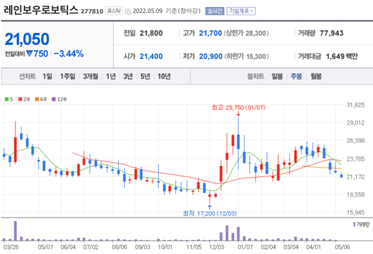Click the 전일 value 21,800
The height and width of the screenshot is (254, 373).
point(151,33)
